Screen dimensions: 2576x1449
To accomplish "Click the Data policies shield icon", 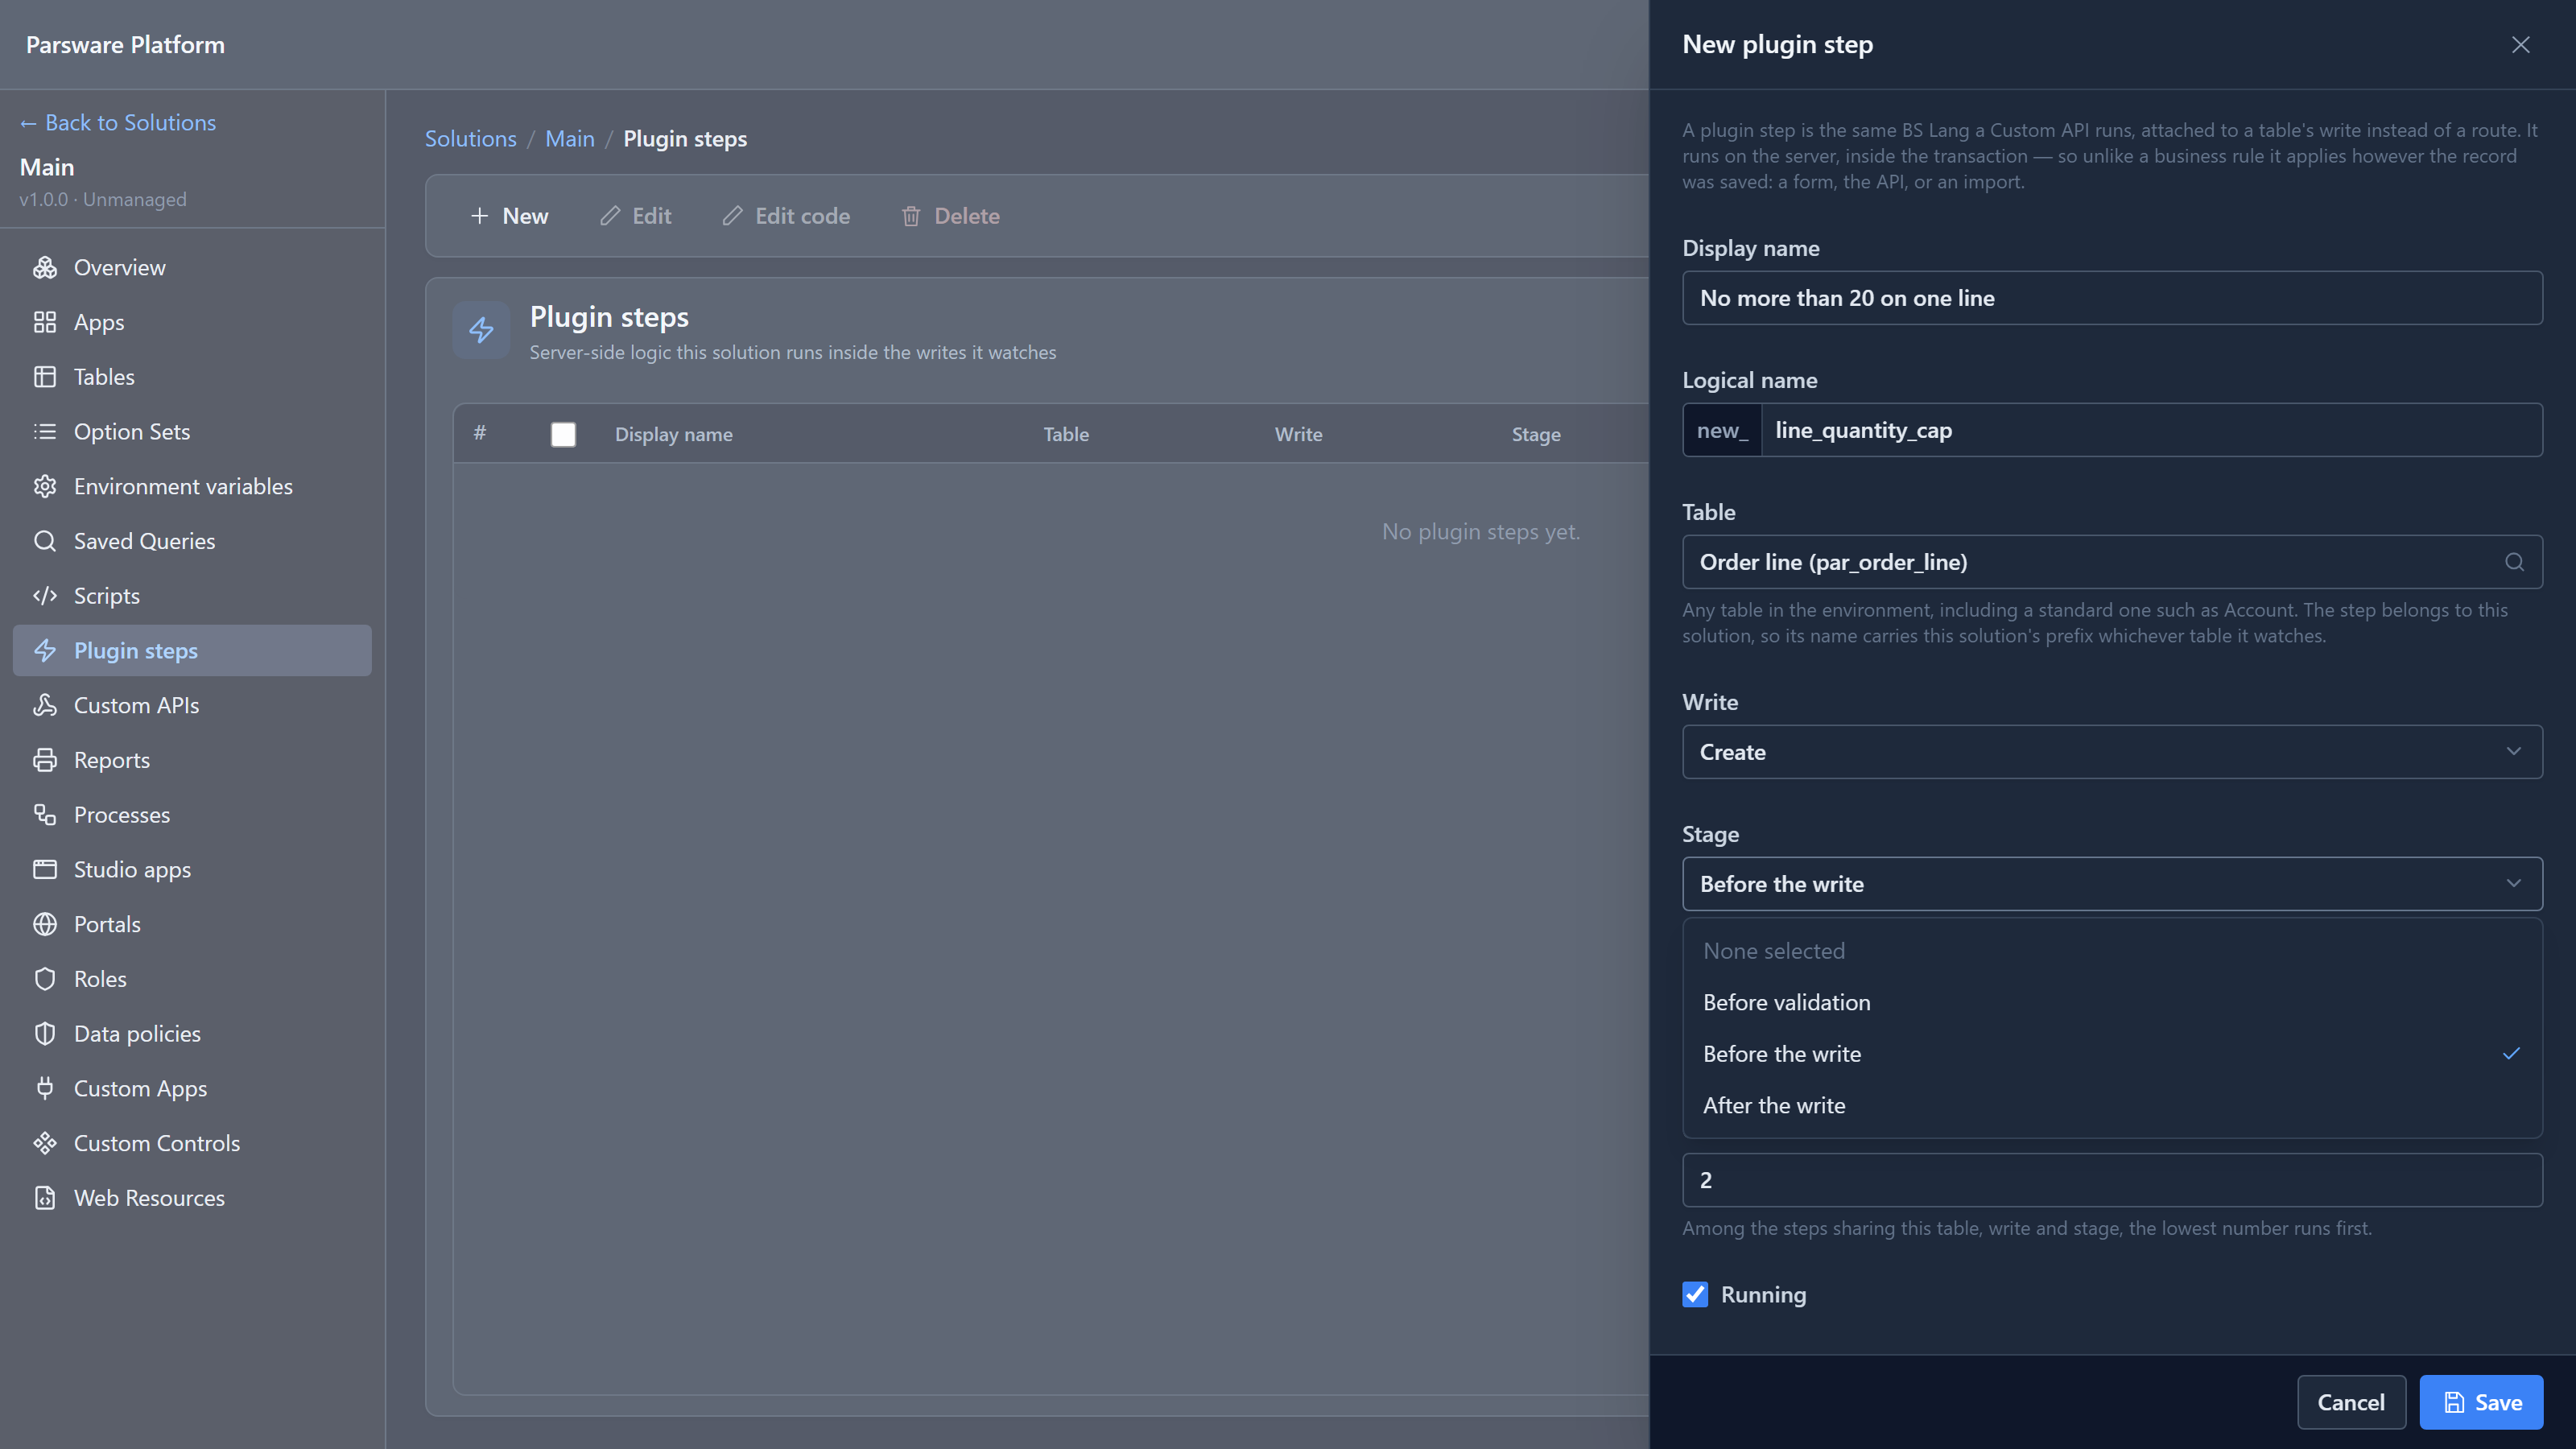I will click(x=45, y=1034).
